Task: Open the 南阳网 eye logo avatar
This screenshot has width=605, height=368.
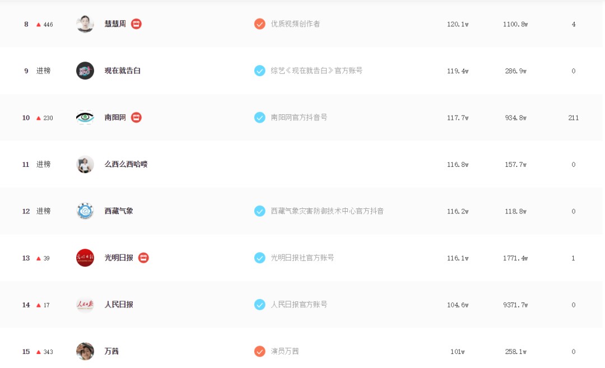Action: tap(85, 117)
